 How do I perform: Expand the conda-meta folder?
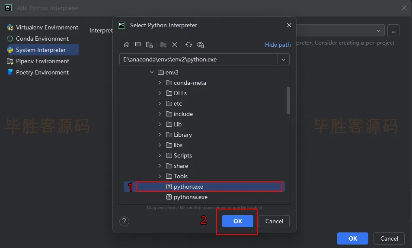[160, 83]
